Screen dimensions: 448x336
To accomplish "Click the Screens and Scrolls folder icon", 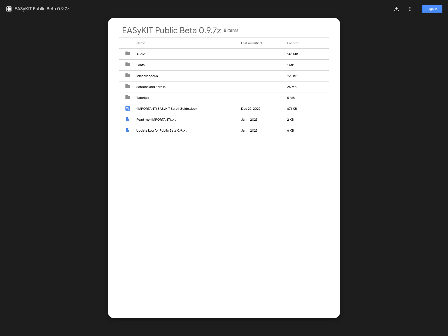I will click(128, 86).
